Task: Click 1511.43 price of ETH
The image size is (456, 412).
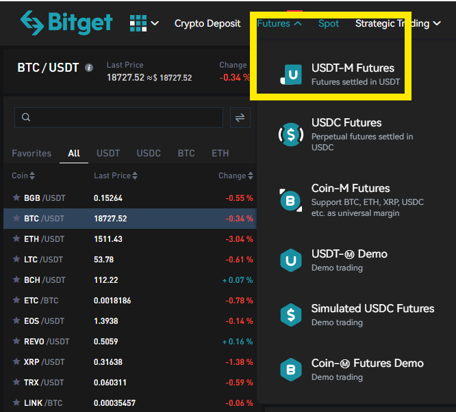Action: pos(108,239)
